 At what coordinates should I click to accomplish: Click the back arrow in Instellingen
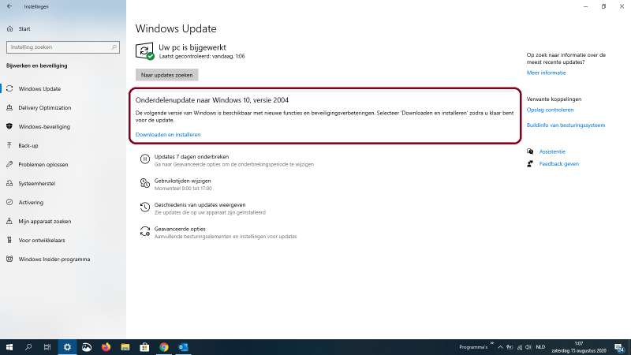9,6
